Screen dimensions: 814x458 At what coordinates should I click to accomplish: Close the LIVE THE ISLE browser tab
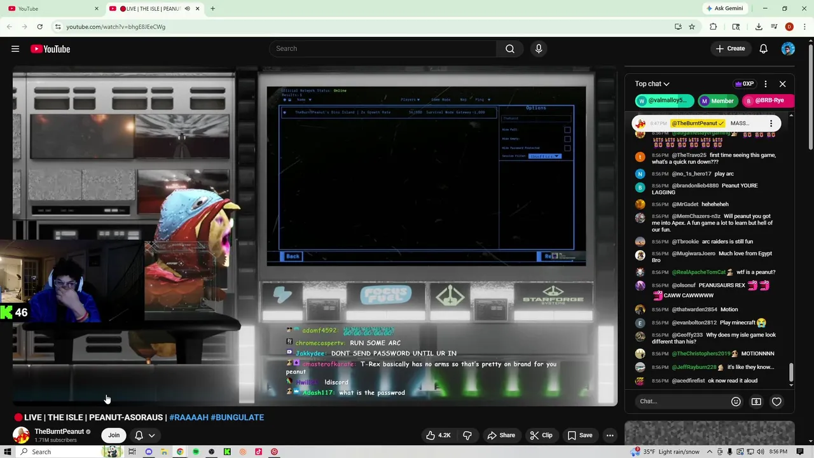pos(197,9)
